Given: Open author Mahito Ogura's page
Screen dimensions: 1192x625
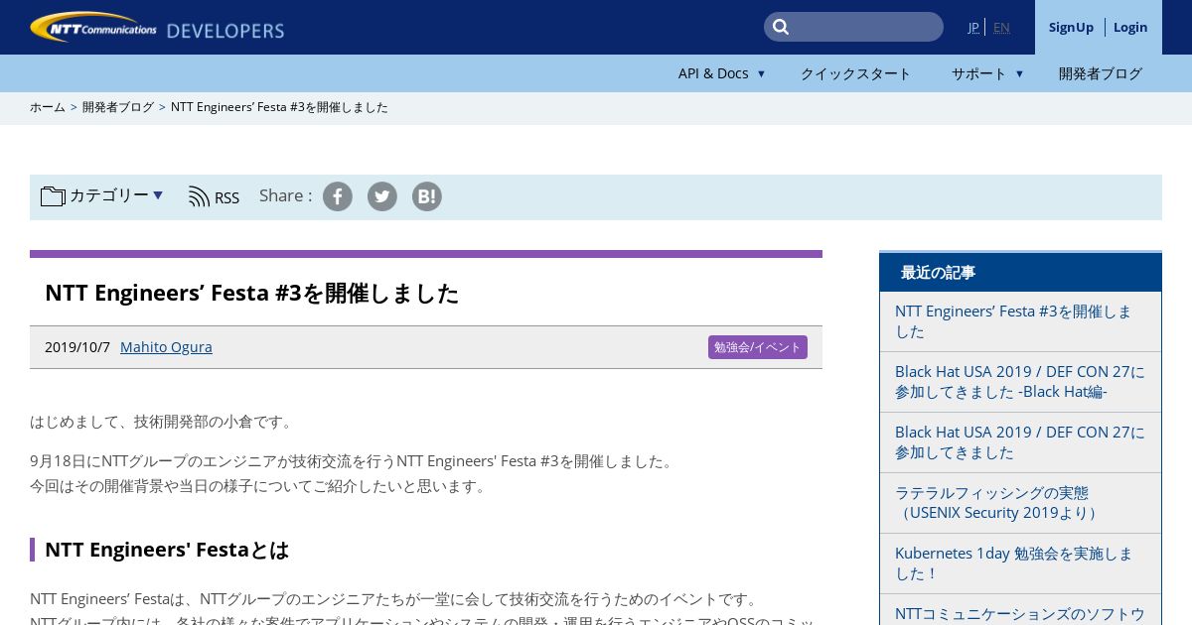Looking at the screenshot, I should tap(166, 347).
